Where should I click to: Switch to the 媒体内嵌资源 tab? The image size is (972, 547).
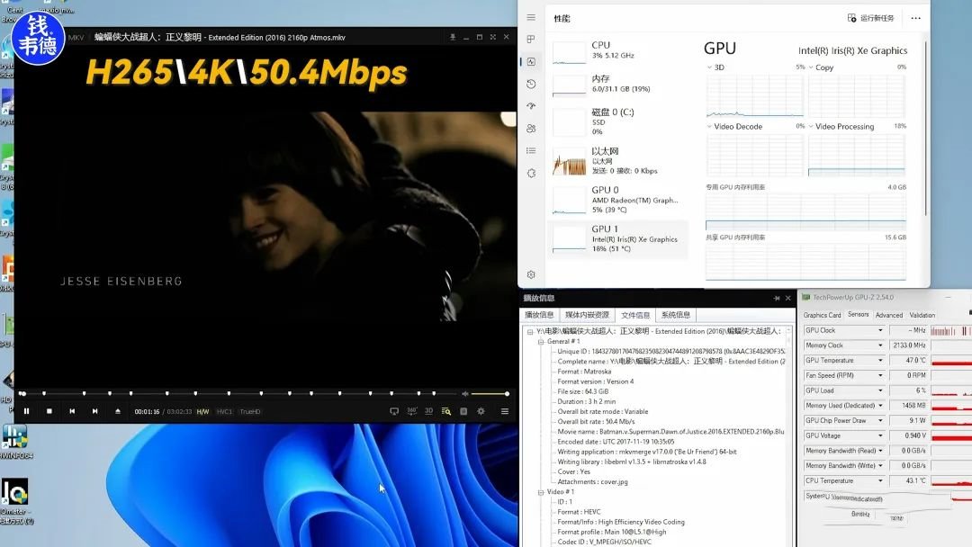coord(587,315)
